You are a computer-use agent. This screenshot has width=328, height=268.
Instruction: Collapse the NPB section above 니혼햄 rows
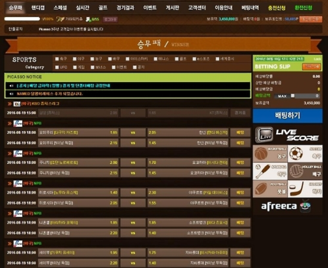[x=10, y=213]
